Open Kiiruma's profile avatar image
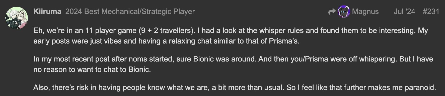This screenshot has width=445, height=96. point(16,18)
